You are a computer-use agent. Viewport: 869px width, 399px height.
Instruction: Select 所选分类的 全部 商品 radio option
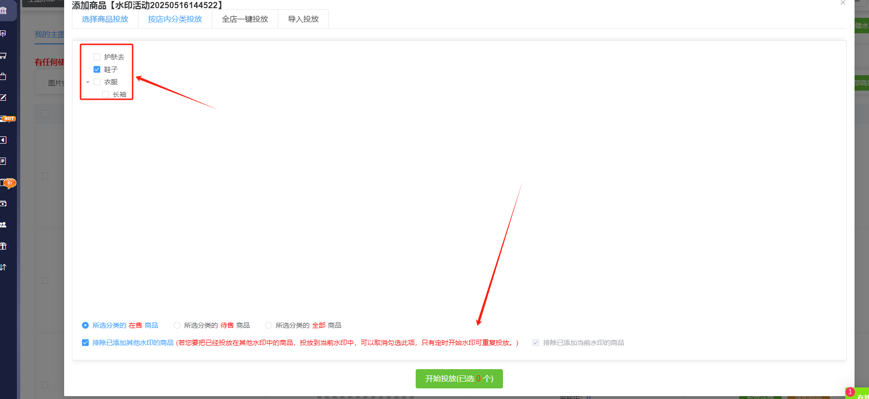pyautogui.click(x=269, y=325)
